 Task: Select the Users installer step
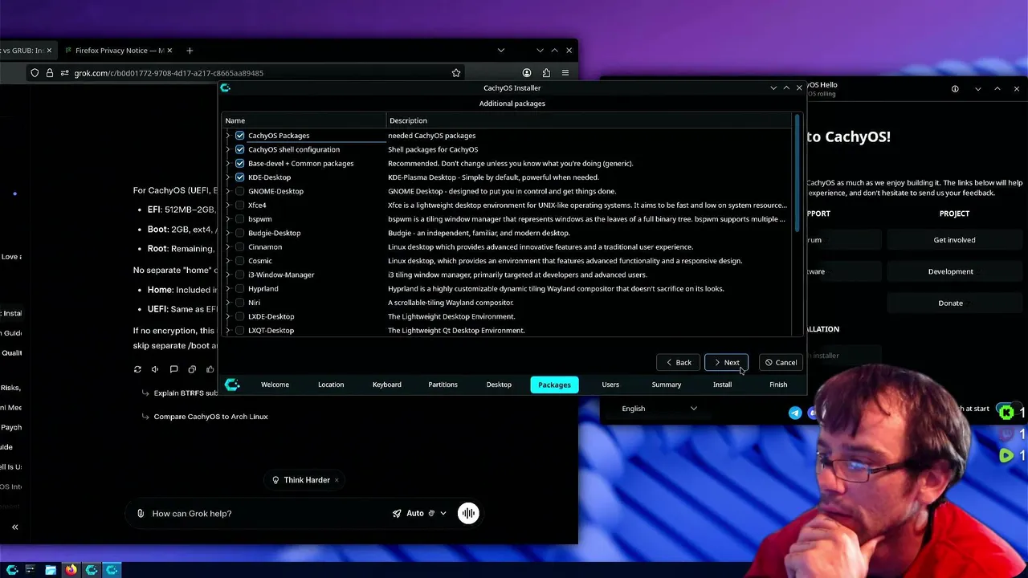610,385
